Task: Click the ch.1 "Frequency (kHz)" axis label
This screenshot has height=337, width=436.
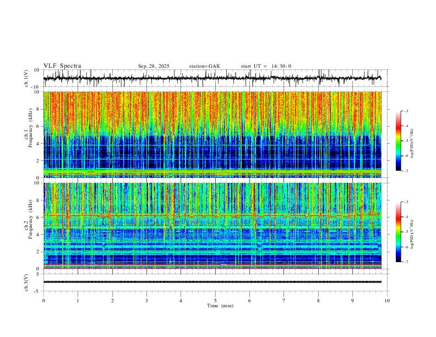Action: coord(30,128)
